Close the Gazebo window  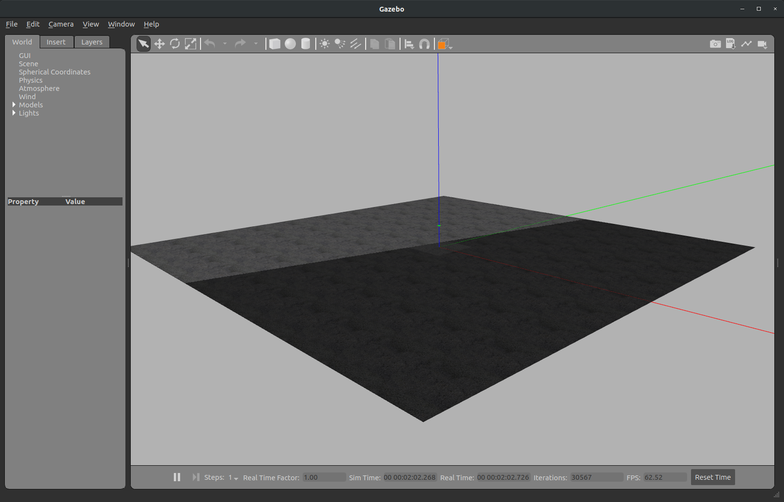click(775, 9)
